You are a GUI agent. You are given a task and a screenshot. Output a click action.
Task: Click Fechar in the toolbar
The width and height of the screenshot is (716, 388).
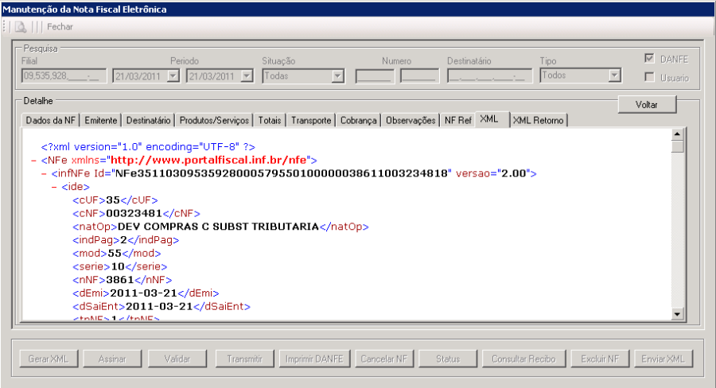pyautogui.click(x=60, y=27)
